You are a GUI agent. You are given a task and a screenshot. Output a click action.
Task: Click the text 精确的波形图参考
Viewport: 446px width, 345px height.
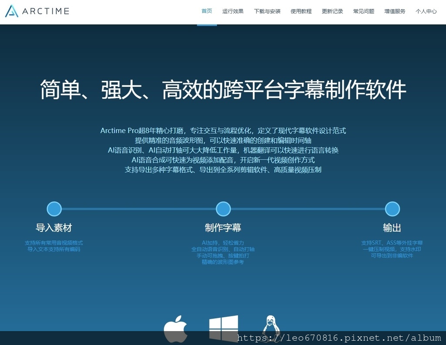coord(223,262)
